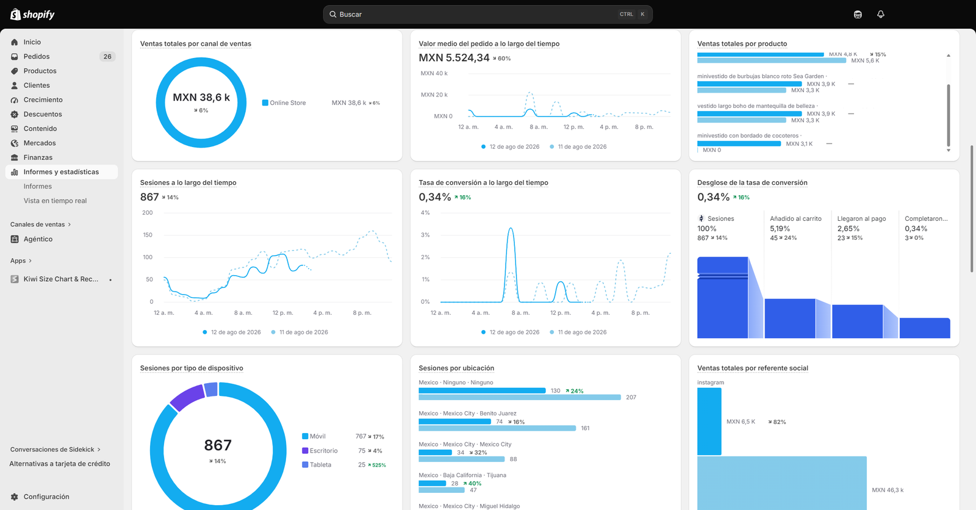976x510 pixels.
Task: Click the Tableta legend swatch
Action: pyautogui.click(x=305, y=465)
